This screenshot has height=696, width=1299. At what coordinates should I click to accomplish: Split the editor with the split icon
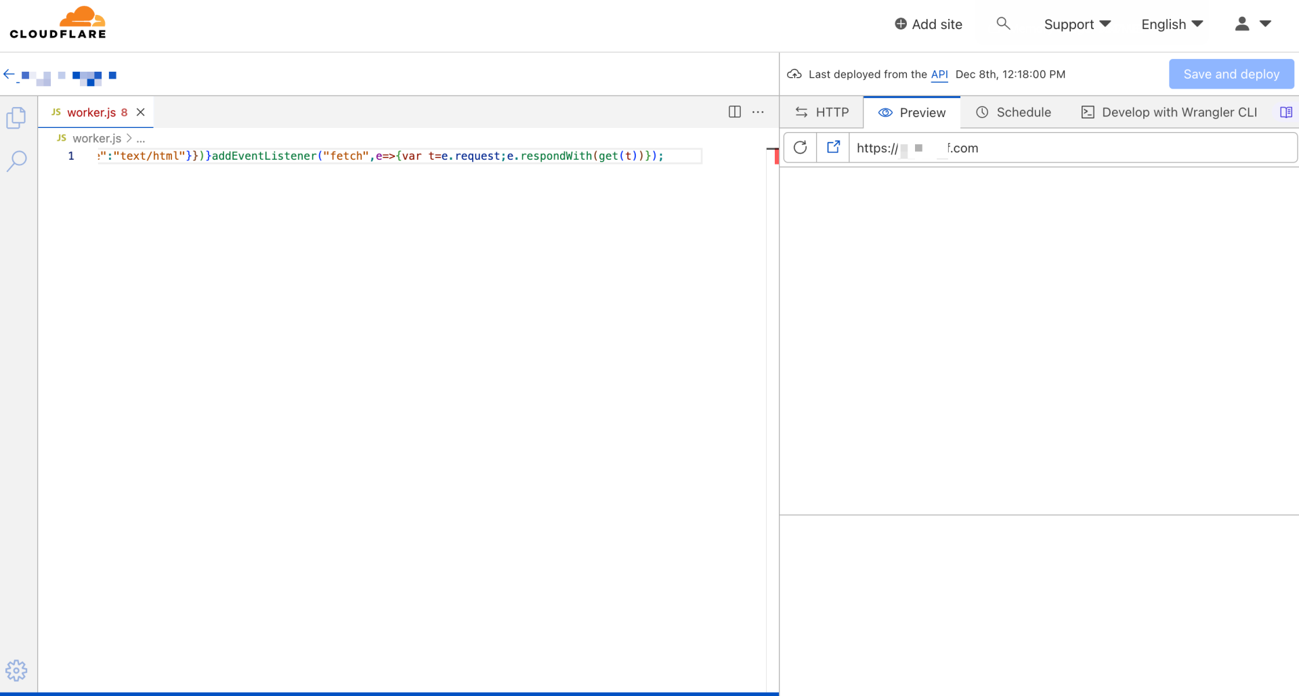(735, 112)
